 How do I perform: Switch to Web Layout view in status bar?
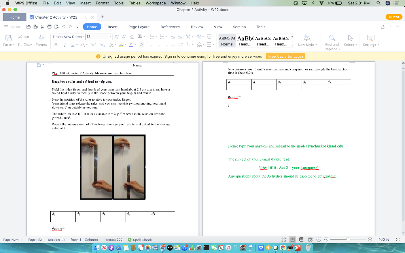tap(310, 240)
